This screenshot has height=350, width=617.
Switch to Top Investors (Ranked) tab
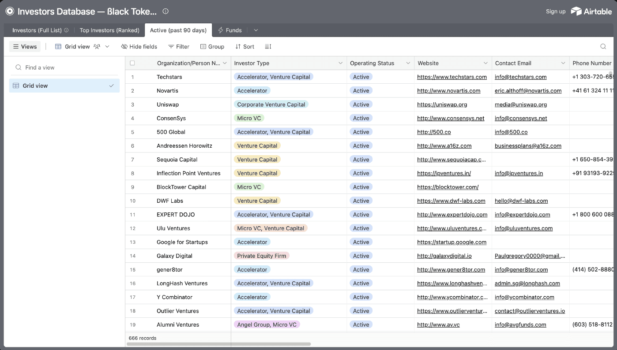(x=109, y=30)
